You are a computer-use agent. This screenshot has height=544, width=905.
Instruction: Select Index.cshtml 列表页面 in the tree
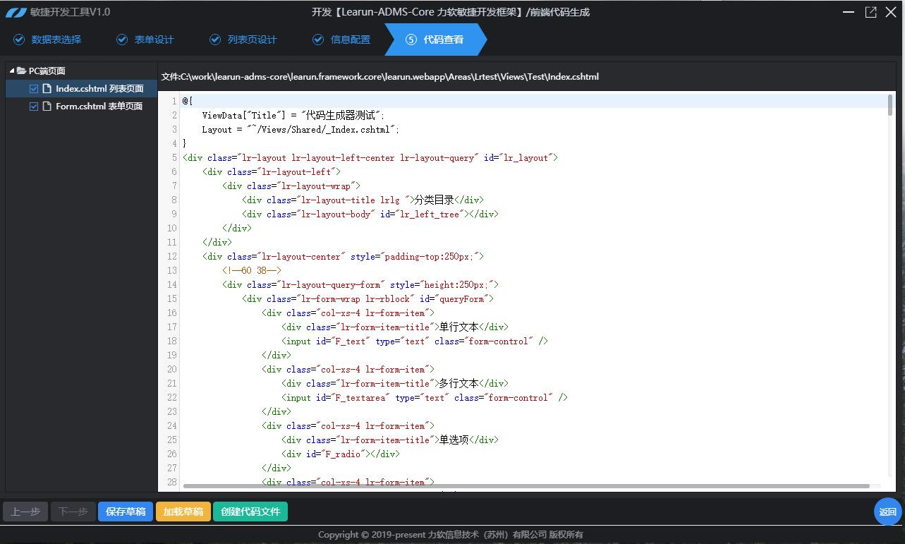click(99, 88)
